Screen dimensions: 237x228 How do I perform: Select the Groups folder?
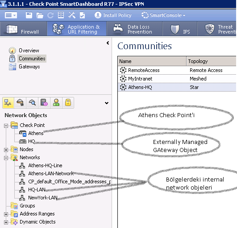pos(27,206)
